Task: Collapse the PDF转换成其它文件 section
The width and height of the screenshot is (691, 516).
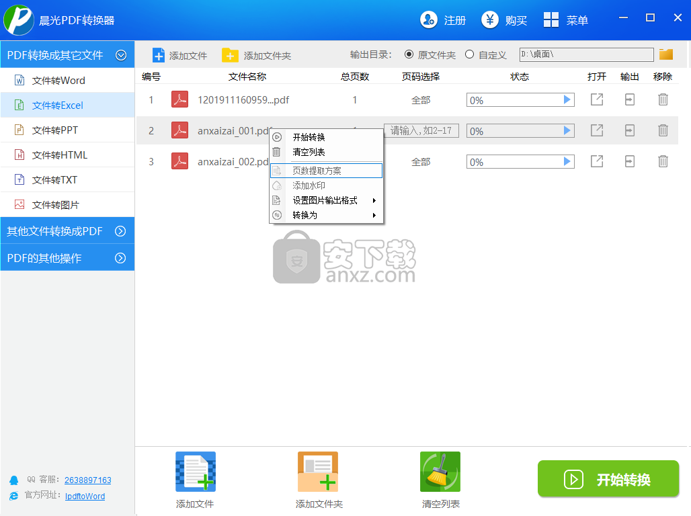Action: pos(121,55)
